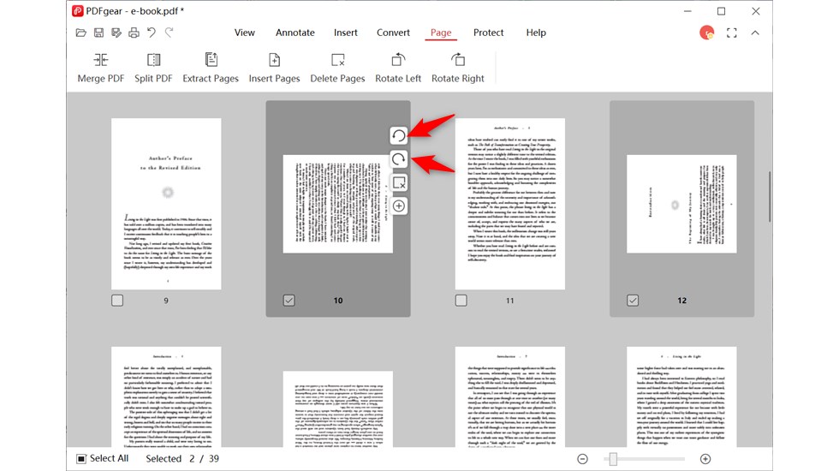Choose Insert Pages in the ribbon

pyautogui.click(x=275, y=68)
